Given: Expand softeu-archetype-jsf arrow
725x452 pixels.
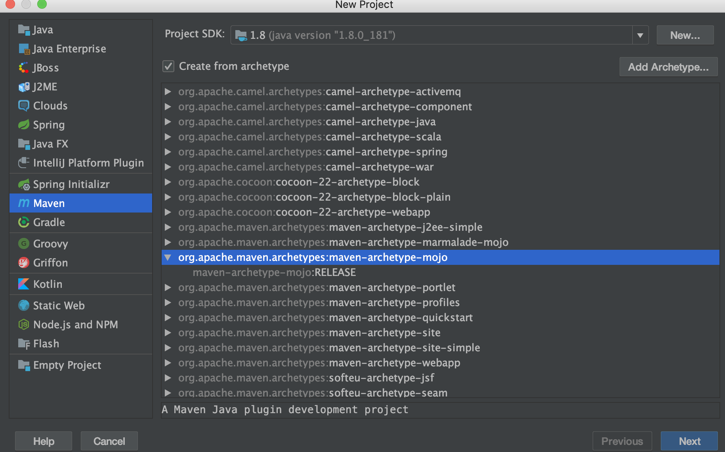Looking at the screenshot, I should coord(168,378).
